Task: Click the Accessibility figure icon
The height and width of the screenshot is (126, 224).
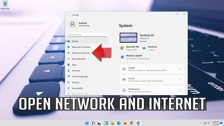Action: point(69,88)
